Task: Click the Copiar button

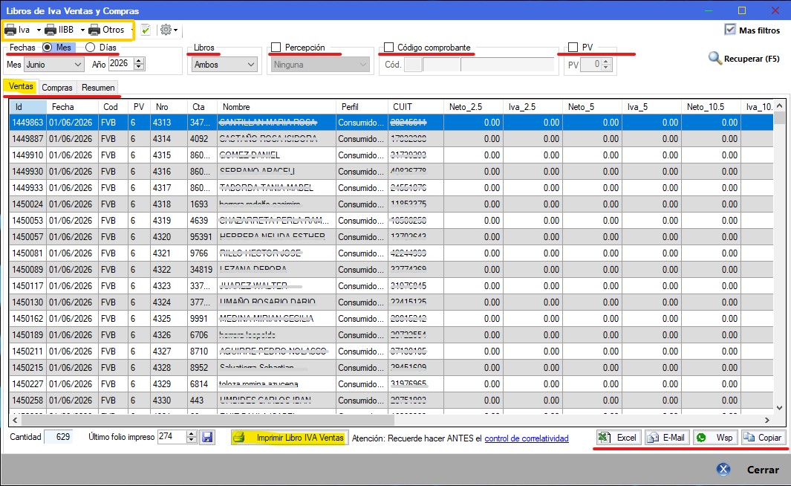Action: [x=764, y=438]
